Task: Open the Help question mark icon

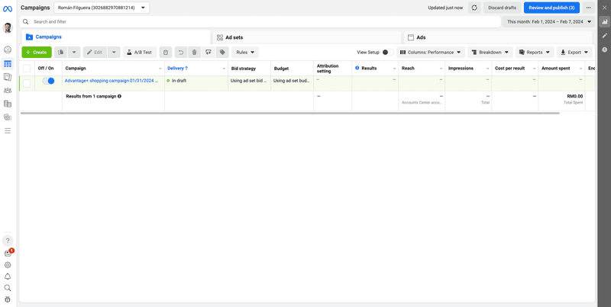Action: pyautogui.click(x=8, y=241)
